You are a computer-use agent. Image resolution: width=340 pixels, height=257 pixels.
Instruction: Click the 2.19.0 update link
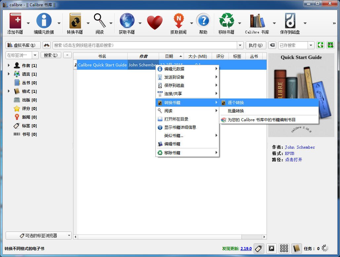(x=246, y=248)
